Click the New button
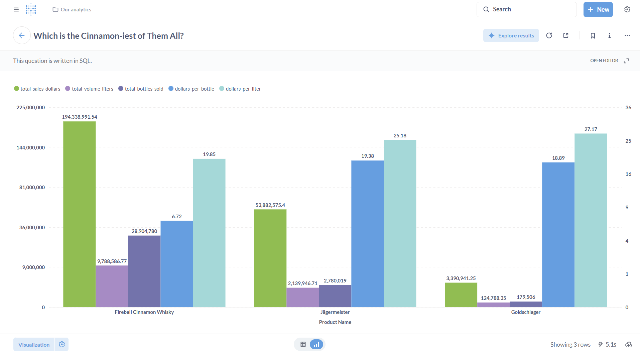 pyautogui.click(x=598, y=9)
